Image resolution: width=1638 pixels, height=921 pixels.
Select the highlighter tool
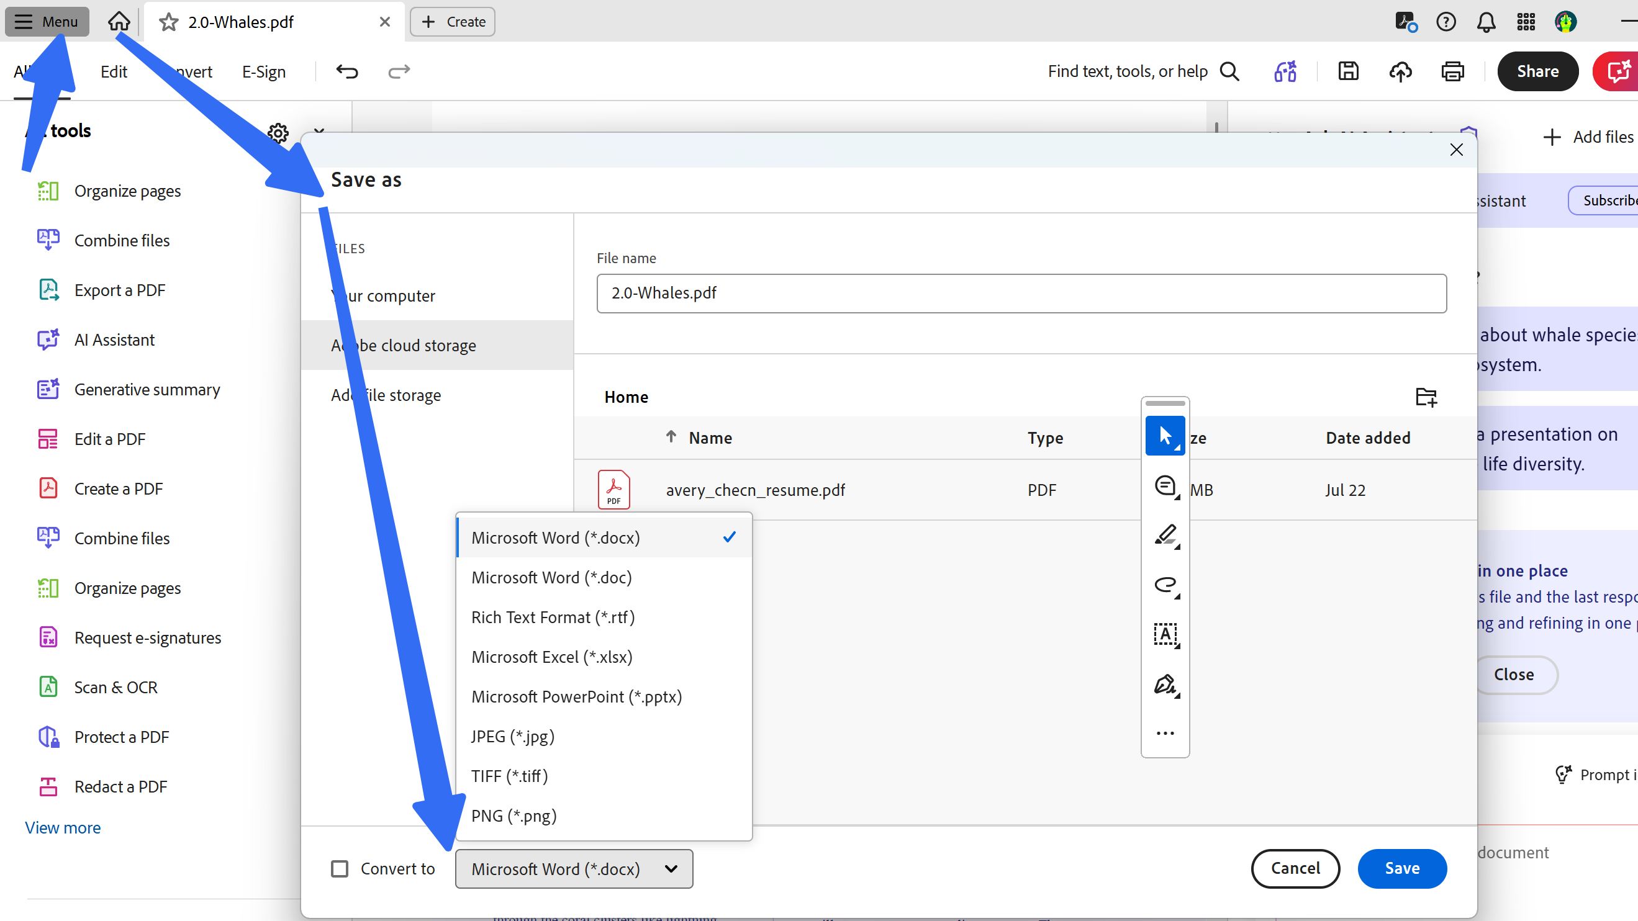(x=1165, y=536)
